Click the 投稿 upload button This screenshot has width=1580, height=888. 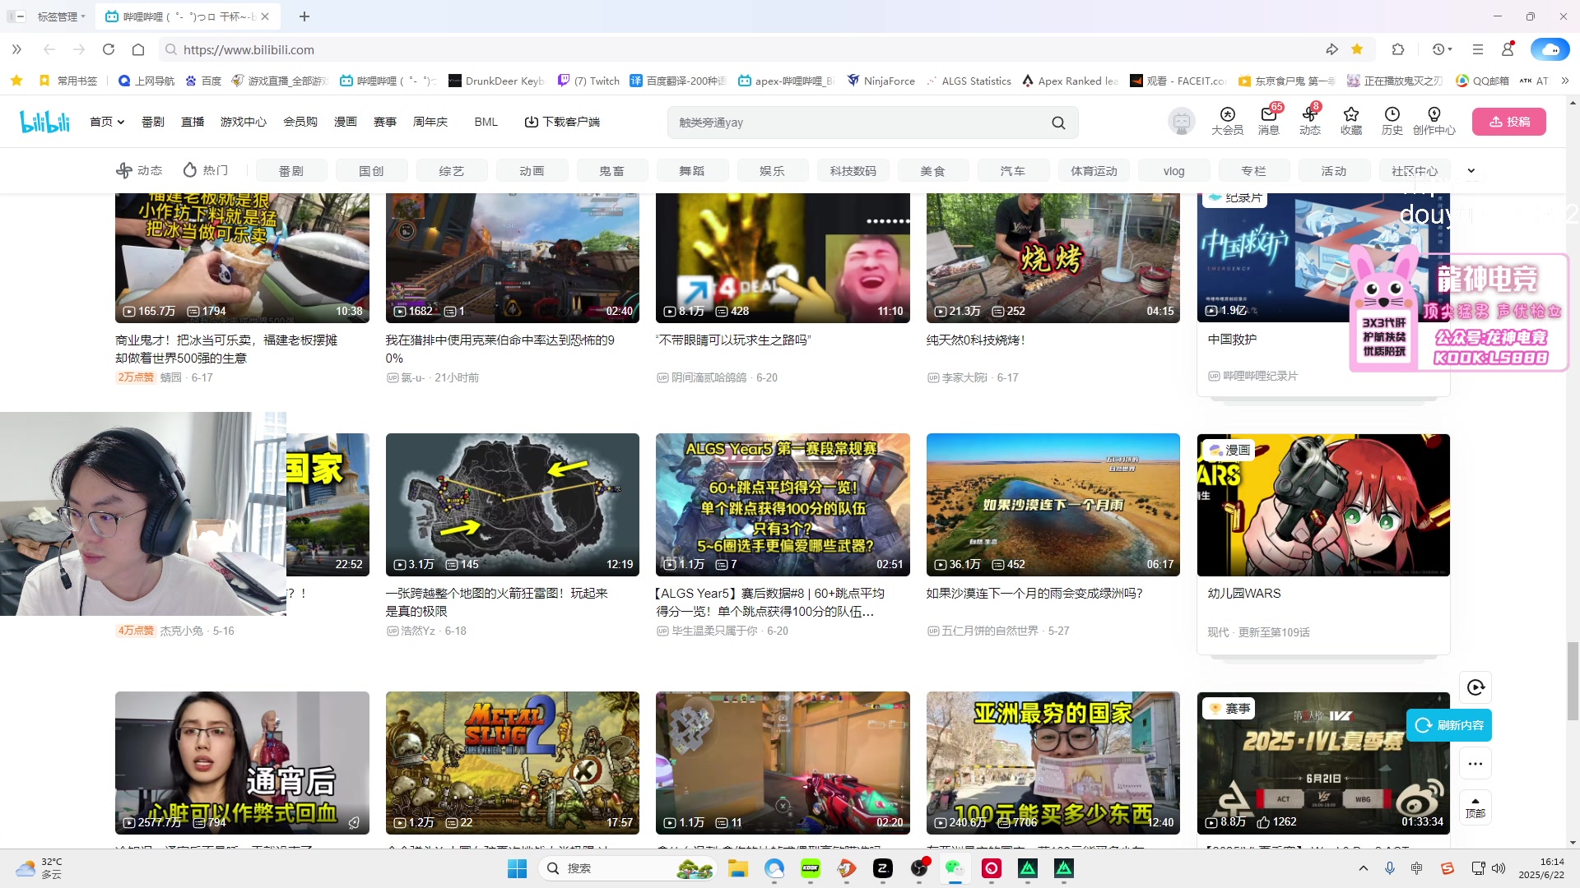pyautogui.click(x=1509, y=122)
